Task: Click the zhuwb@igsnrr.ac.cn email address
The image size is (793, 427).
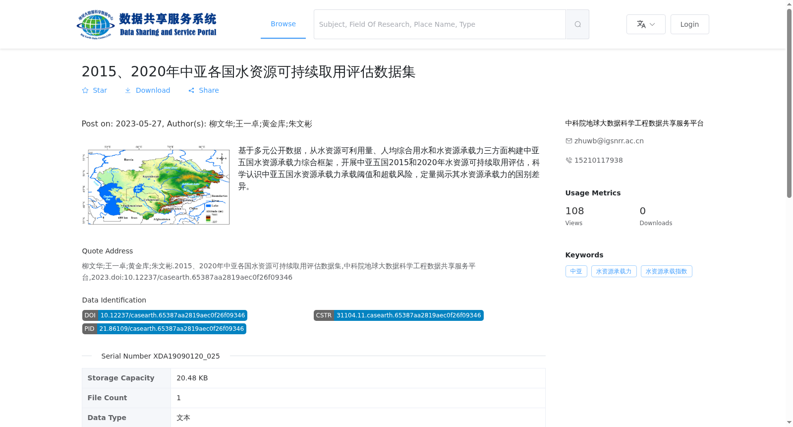Action: (x=609, y=141)
